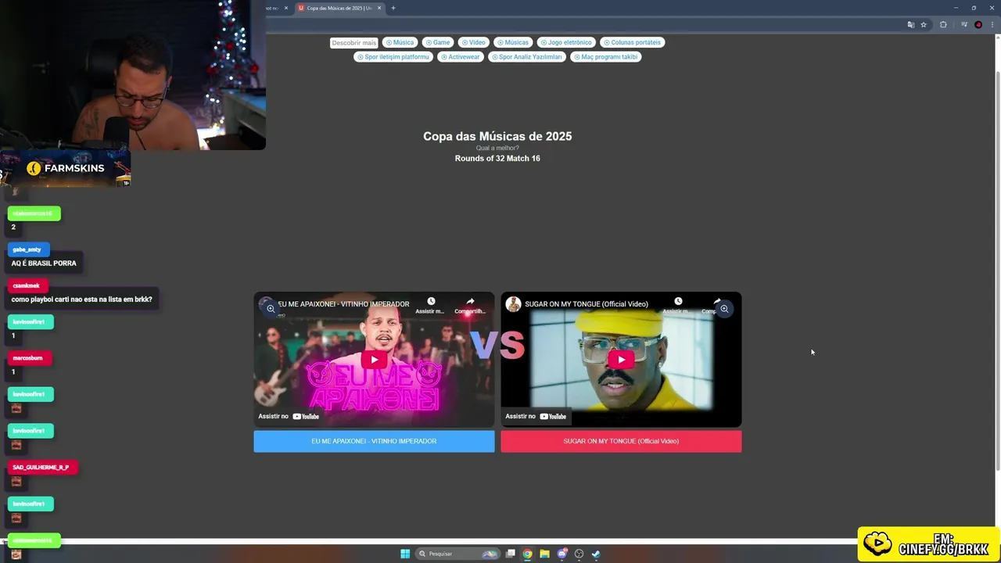Open Task View from taskbar

(x=511, y=554)
